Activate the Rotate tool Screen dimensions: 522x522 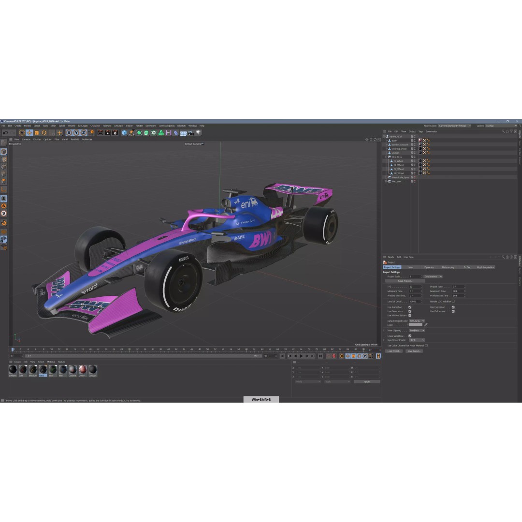point(44,133)
